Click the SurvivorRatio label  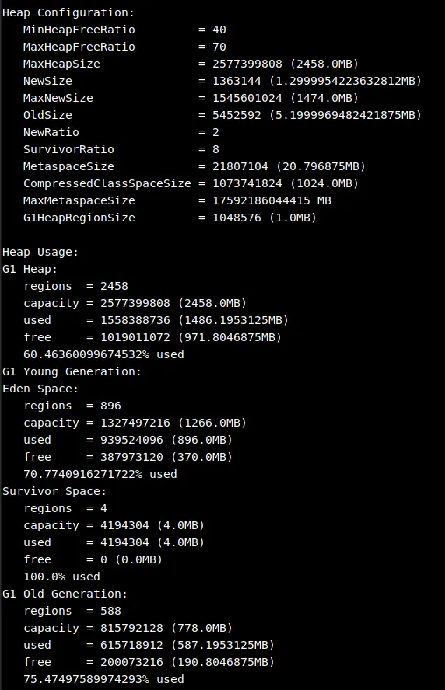pyautogui.click(x=68, y=149)
